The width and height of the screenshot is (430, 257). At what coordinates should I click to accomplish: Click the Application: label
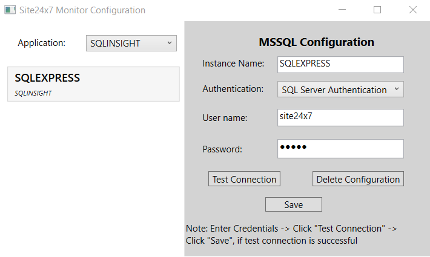tap(42, 43)
